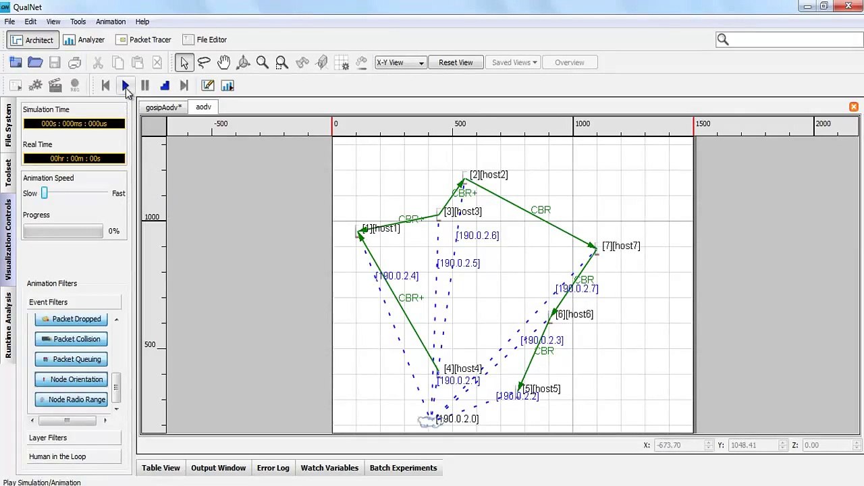Screen dimensions: 864x486
Task: Increment the Y coordinate stepper
Action: tap(782, 443)
